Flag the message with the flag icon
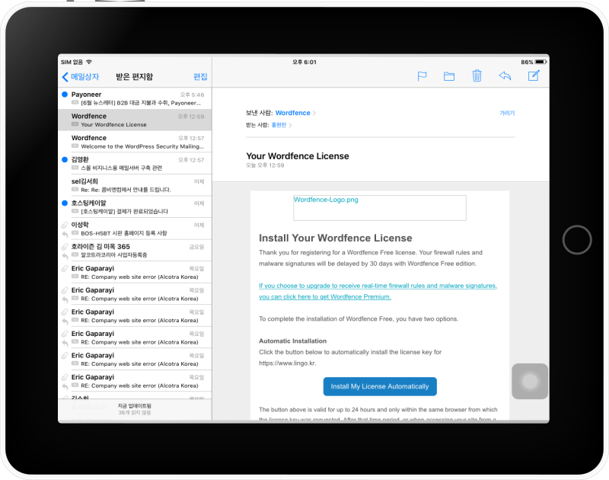This screenshot has width=609, height=480. pyautogui.click(x=422, y=76)
